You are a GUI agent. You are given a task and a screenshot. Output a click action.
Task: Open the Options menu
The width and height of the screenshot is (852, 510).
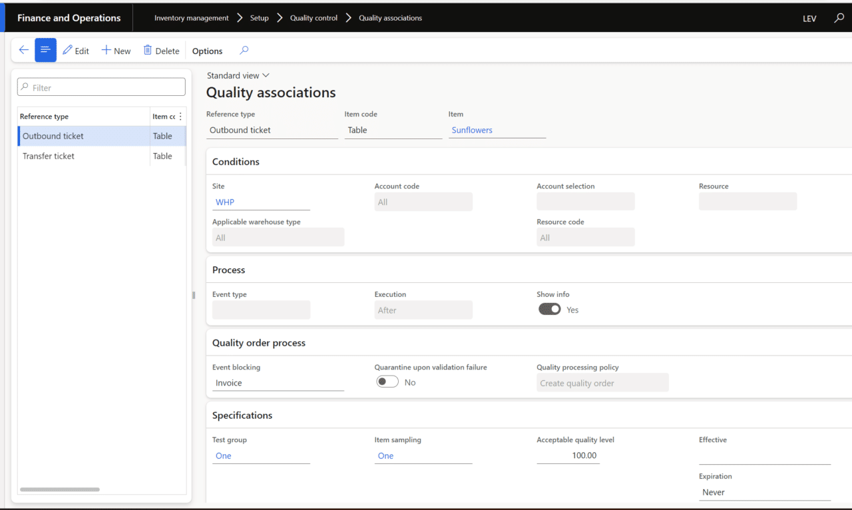click(208, 51)
